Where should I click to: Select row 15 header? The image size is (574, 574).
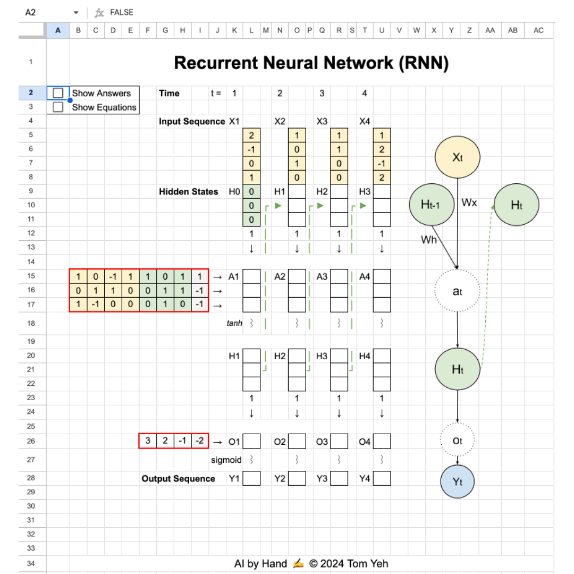pos(31,276)
